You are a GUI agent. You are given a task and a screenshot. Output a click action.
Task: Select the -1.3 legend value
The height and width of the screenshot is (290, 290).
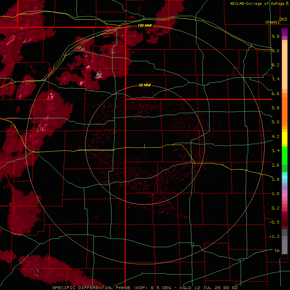[x=274, y=237]
